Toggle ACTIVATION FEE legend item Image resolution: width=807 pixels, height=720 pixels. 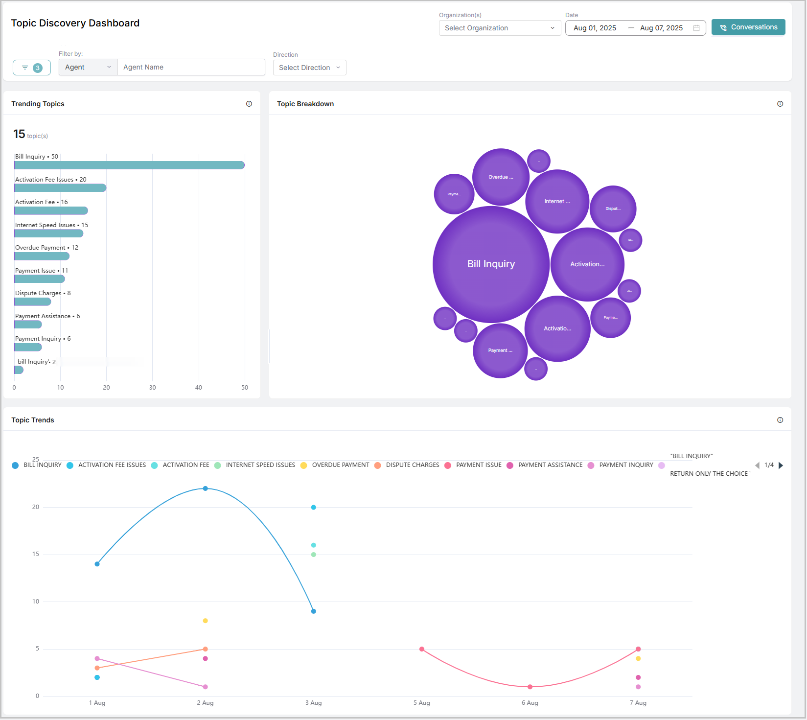(180, 465)
